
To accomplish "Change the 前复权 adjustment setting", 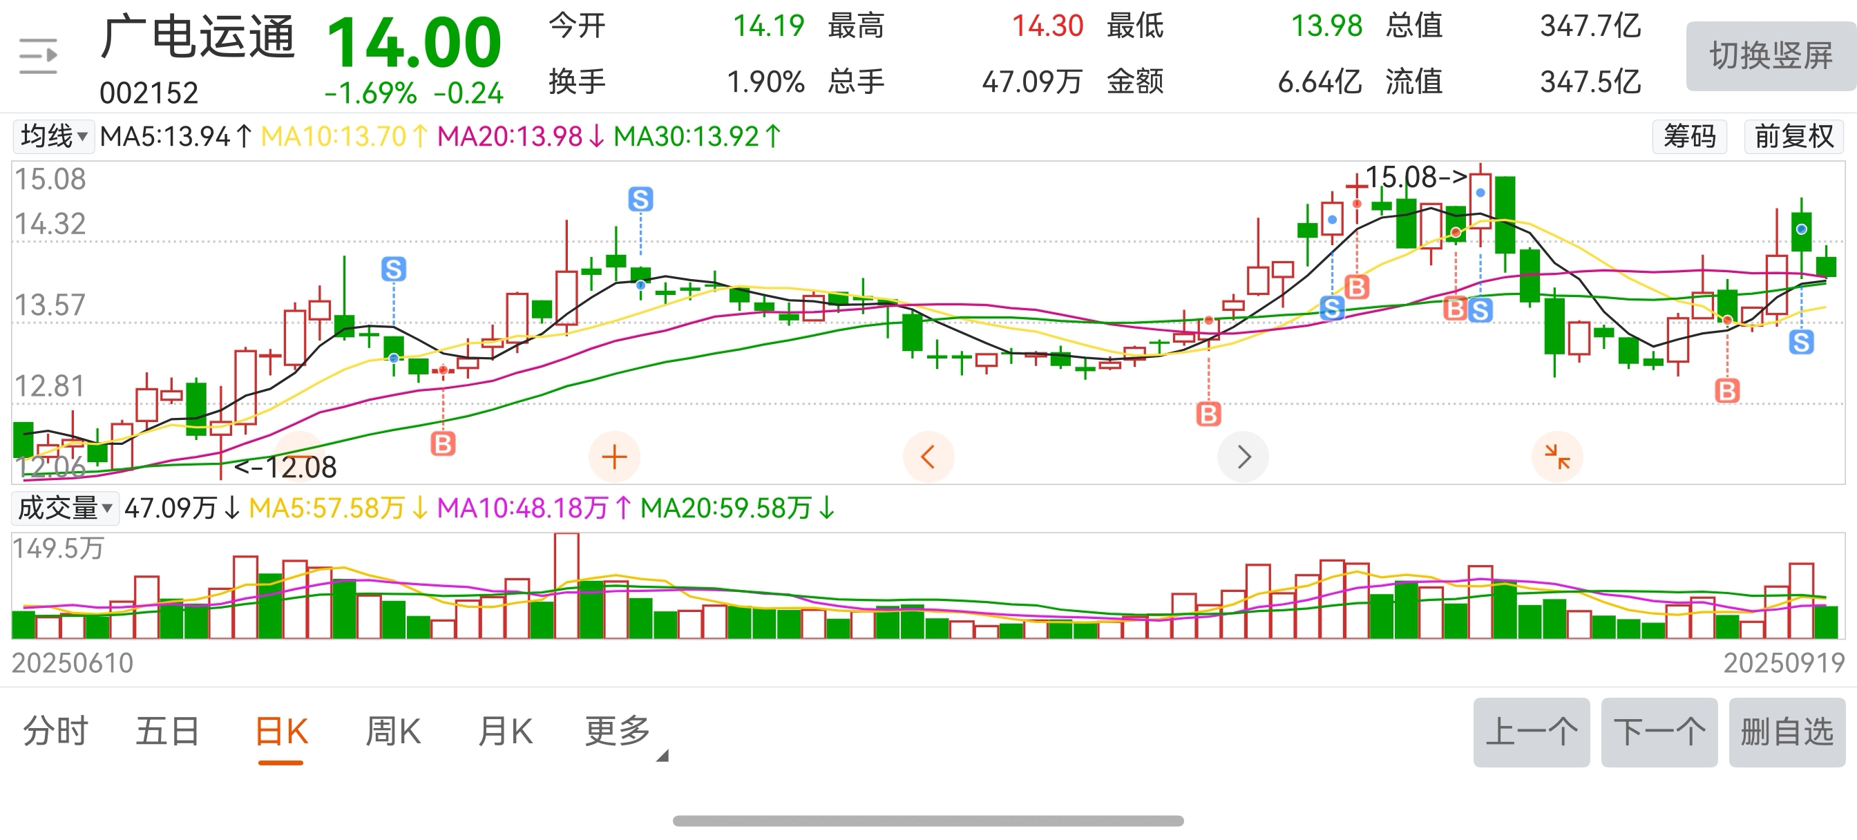I will [x=1793, y=136].
